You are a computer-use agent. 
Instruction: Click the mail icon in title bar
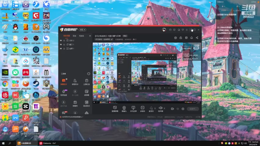(x=170, y=30)
